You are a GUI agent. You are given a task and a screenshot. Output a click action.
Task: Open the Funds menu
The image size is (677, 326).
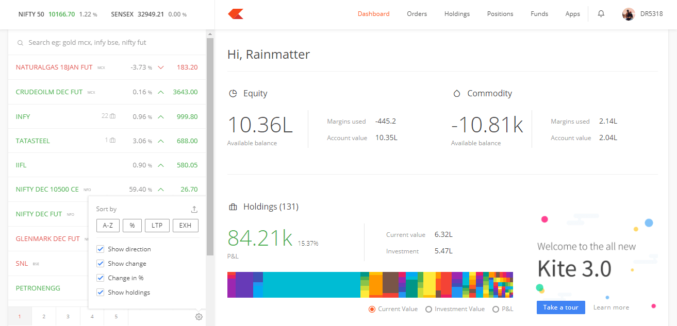point(539,14)
